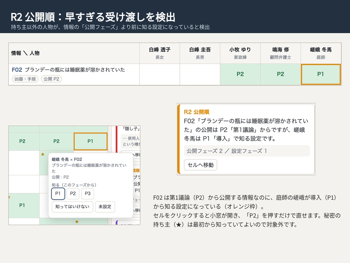Viewport: 350px width, 263px height.
Task: Click the 情報 ＼ 人物 header cell
Action: tap(74, 53)
